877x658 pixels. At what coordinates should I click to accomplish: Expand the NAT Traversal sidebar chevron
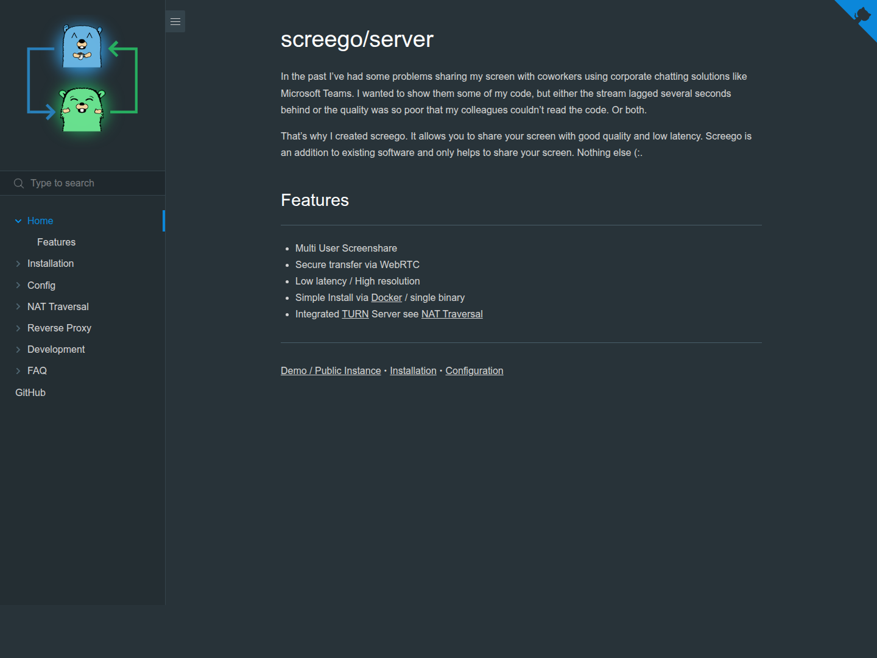tap(18, 306)
